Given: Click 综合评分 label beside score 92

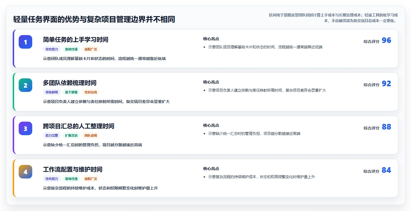Looking at the screenshot, I should 371,85.
